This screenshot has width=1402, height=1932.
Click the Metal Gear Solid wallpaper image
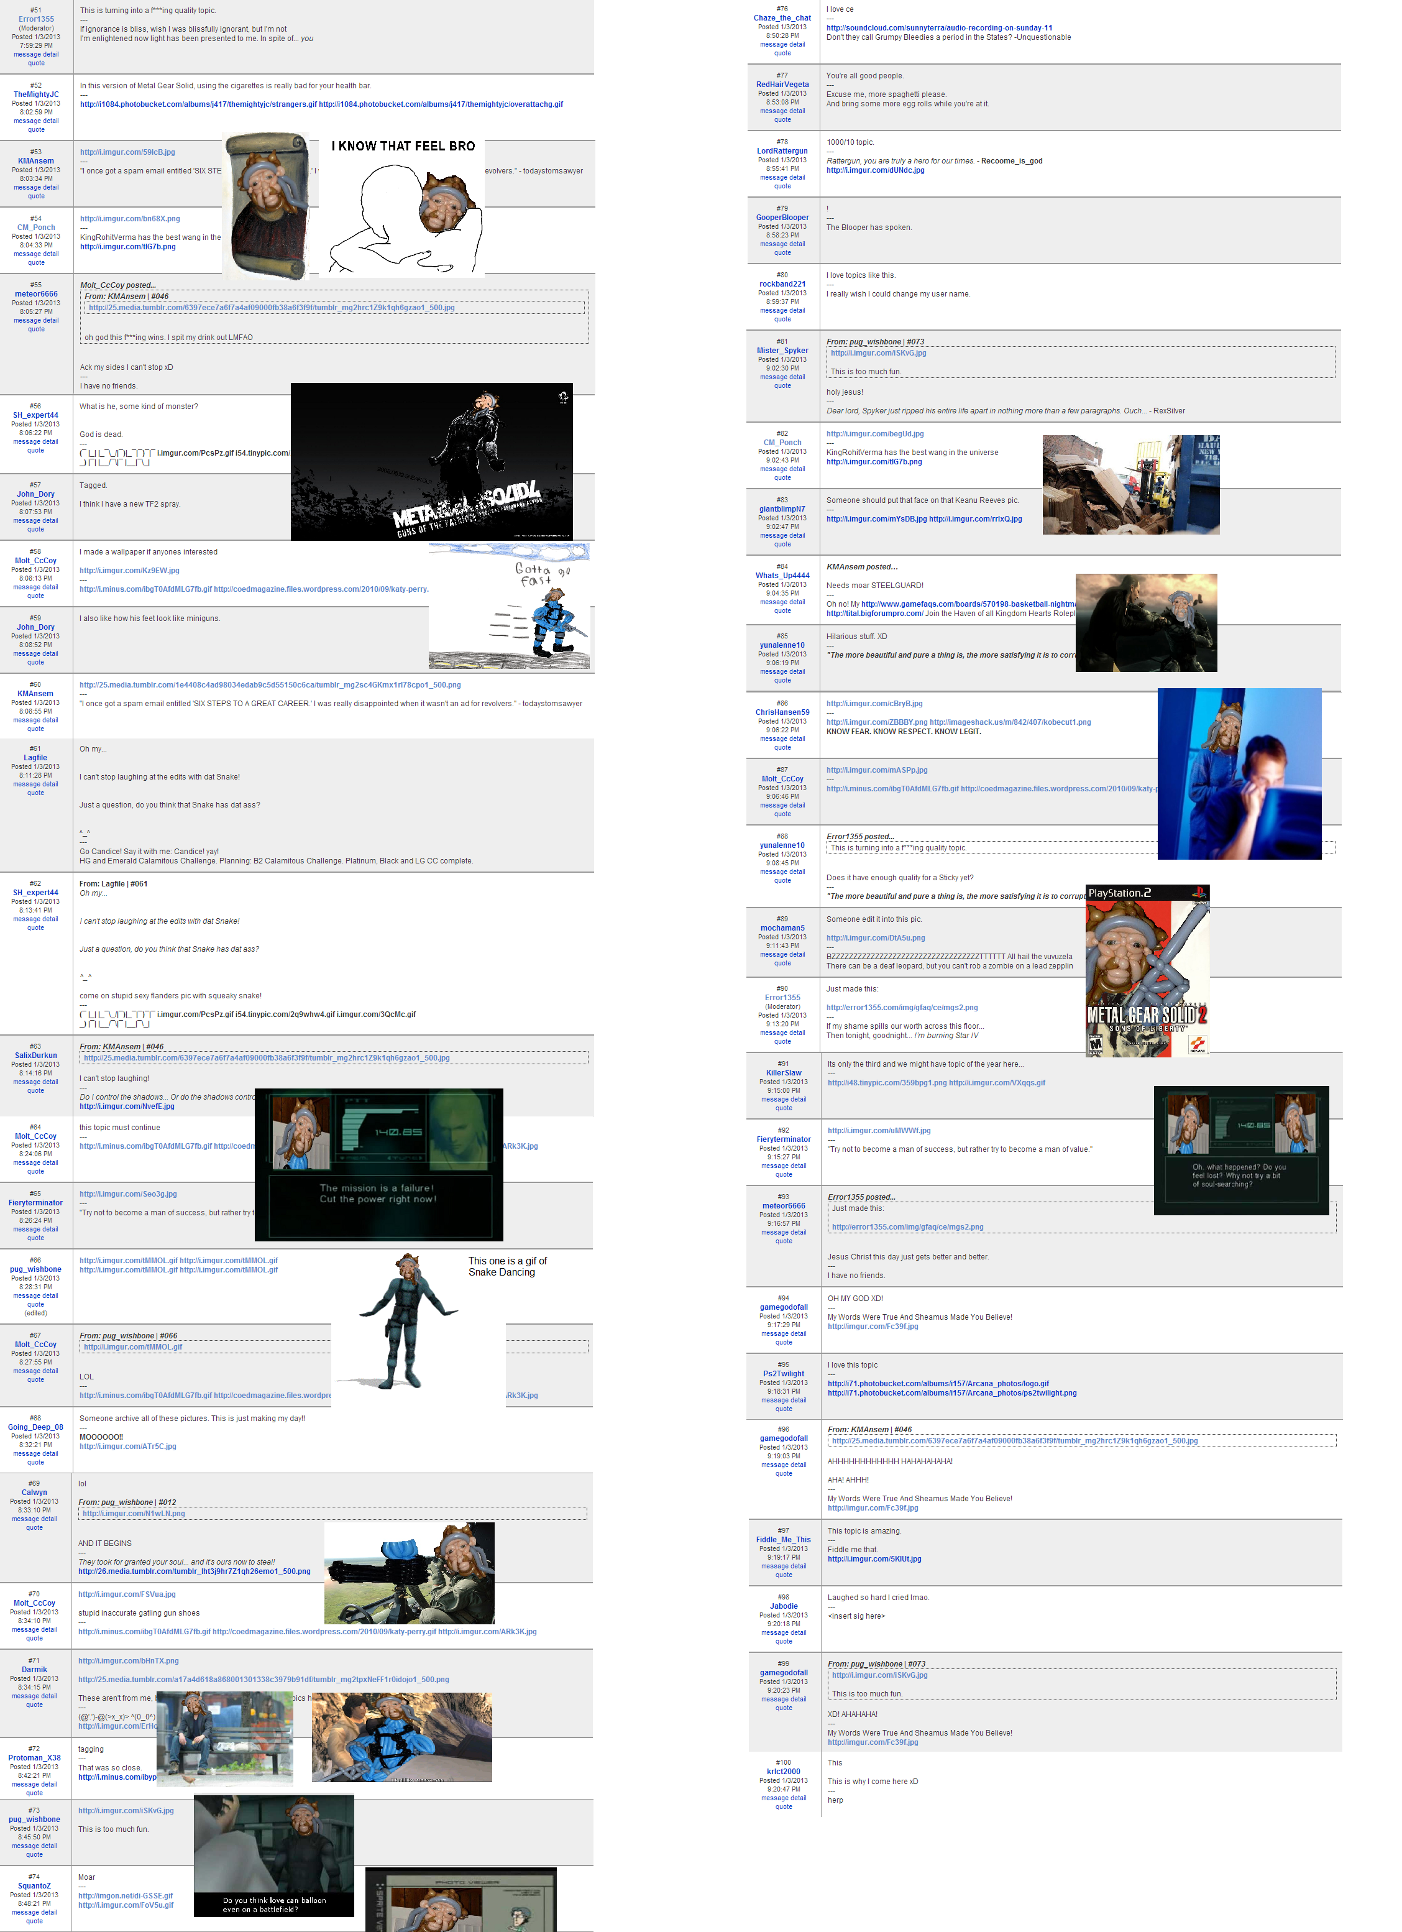click(432, 462)
